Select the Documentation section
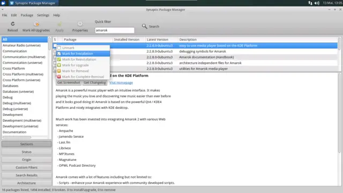The image size is (343, 193). (25, 132)
